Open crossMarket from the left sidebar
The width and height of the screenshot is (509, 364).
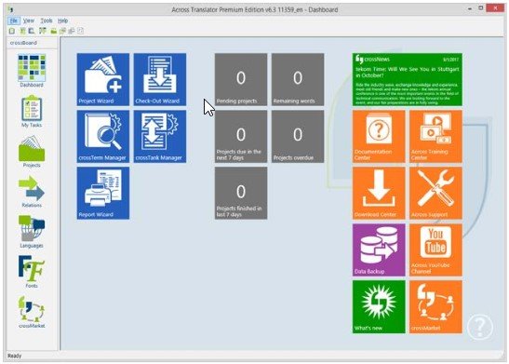pyautogui.click(x=32, y=312)
